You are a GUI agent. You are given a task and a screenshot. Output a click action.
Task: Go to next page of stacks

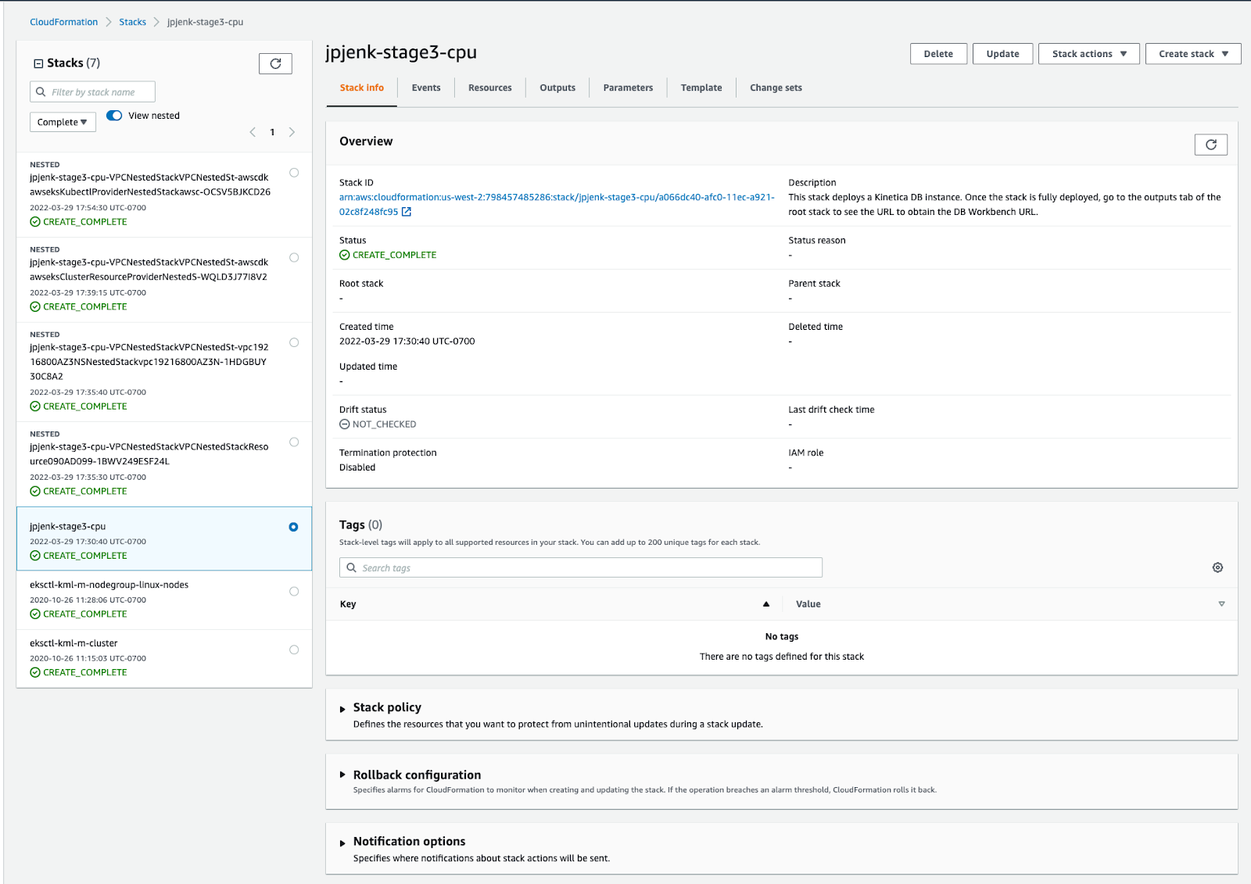point(292,132)
